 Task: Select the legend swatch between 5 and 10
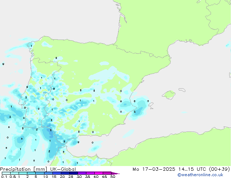tap(40, 173)
